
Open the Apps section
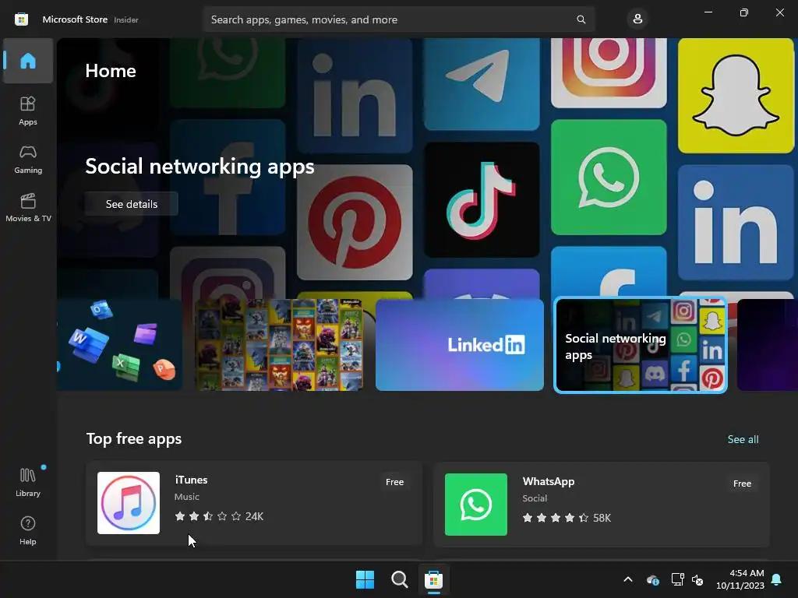coord(28,111)
